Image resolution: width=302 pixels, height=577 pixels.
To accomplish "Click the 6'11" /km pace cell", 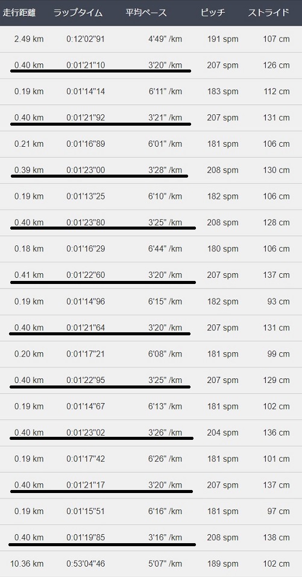I will tap(165, 92).
